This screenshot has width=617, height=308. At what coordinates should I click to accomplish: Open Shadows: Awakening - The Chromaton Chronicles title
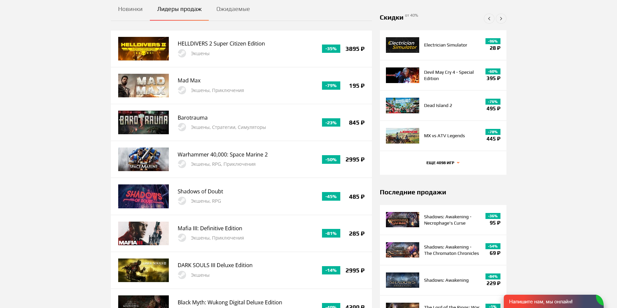click(x=451, y=250)
